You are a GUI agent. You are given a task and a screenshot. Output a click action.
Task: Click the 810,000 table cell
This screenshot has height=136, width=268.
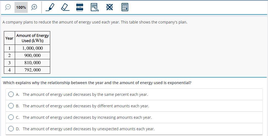pyautogui.click(x=32, y=63)
